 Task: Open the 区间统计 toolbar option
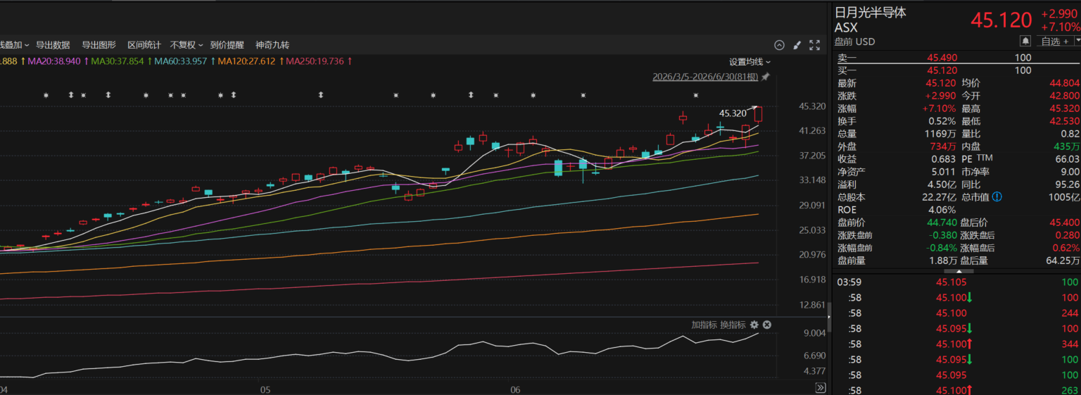point(144,45)
